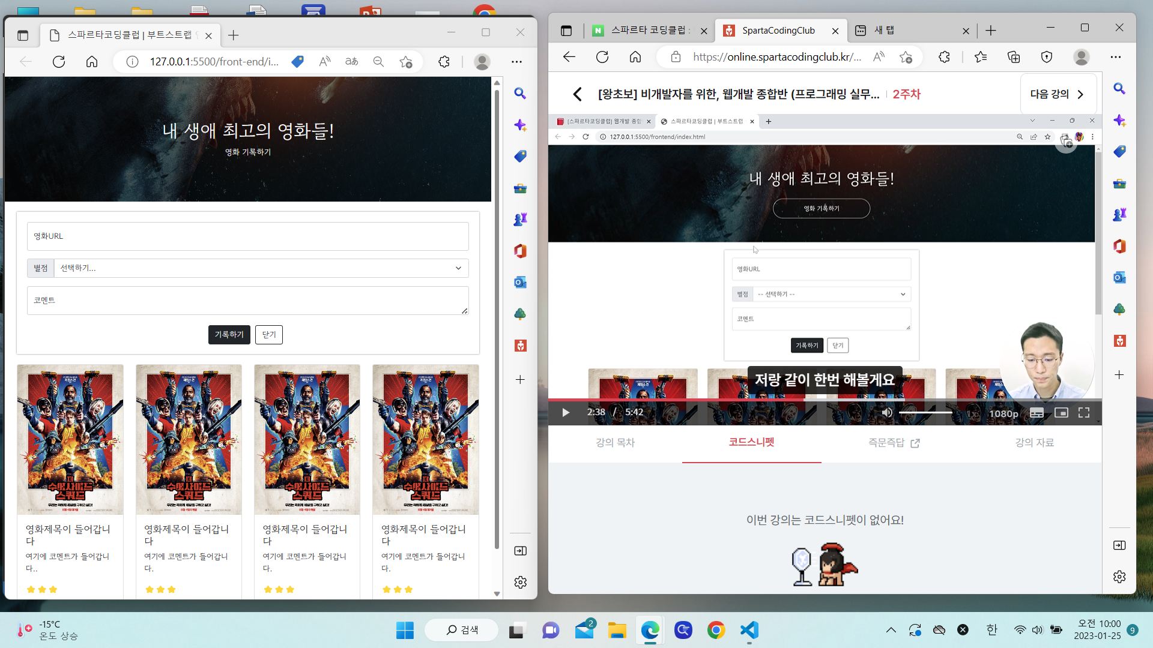
Task: Select the SpartaCodingClub browser tab
Action: (781, 31)
